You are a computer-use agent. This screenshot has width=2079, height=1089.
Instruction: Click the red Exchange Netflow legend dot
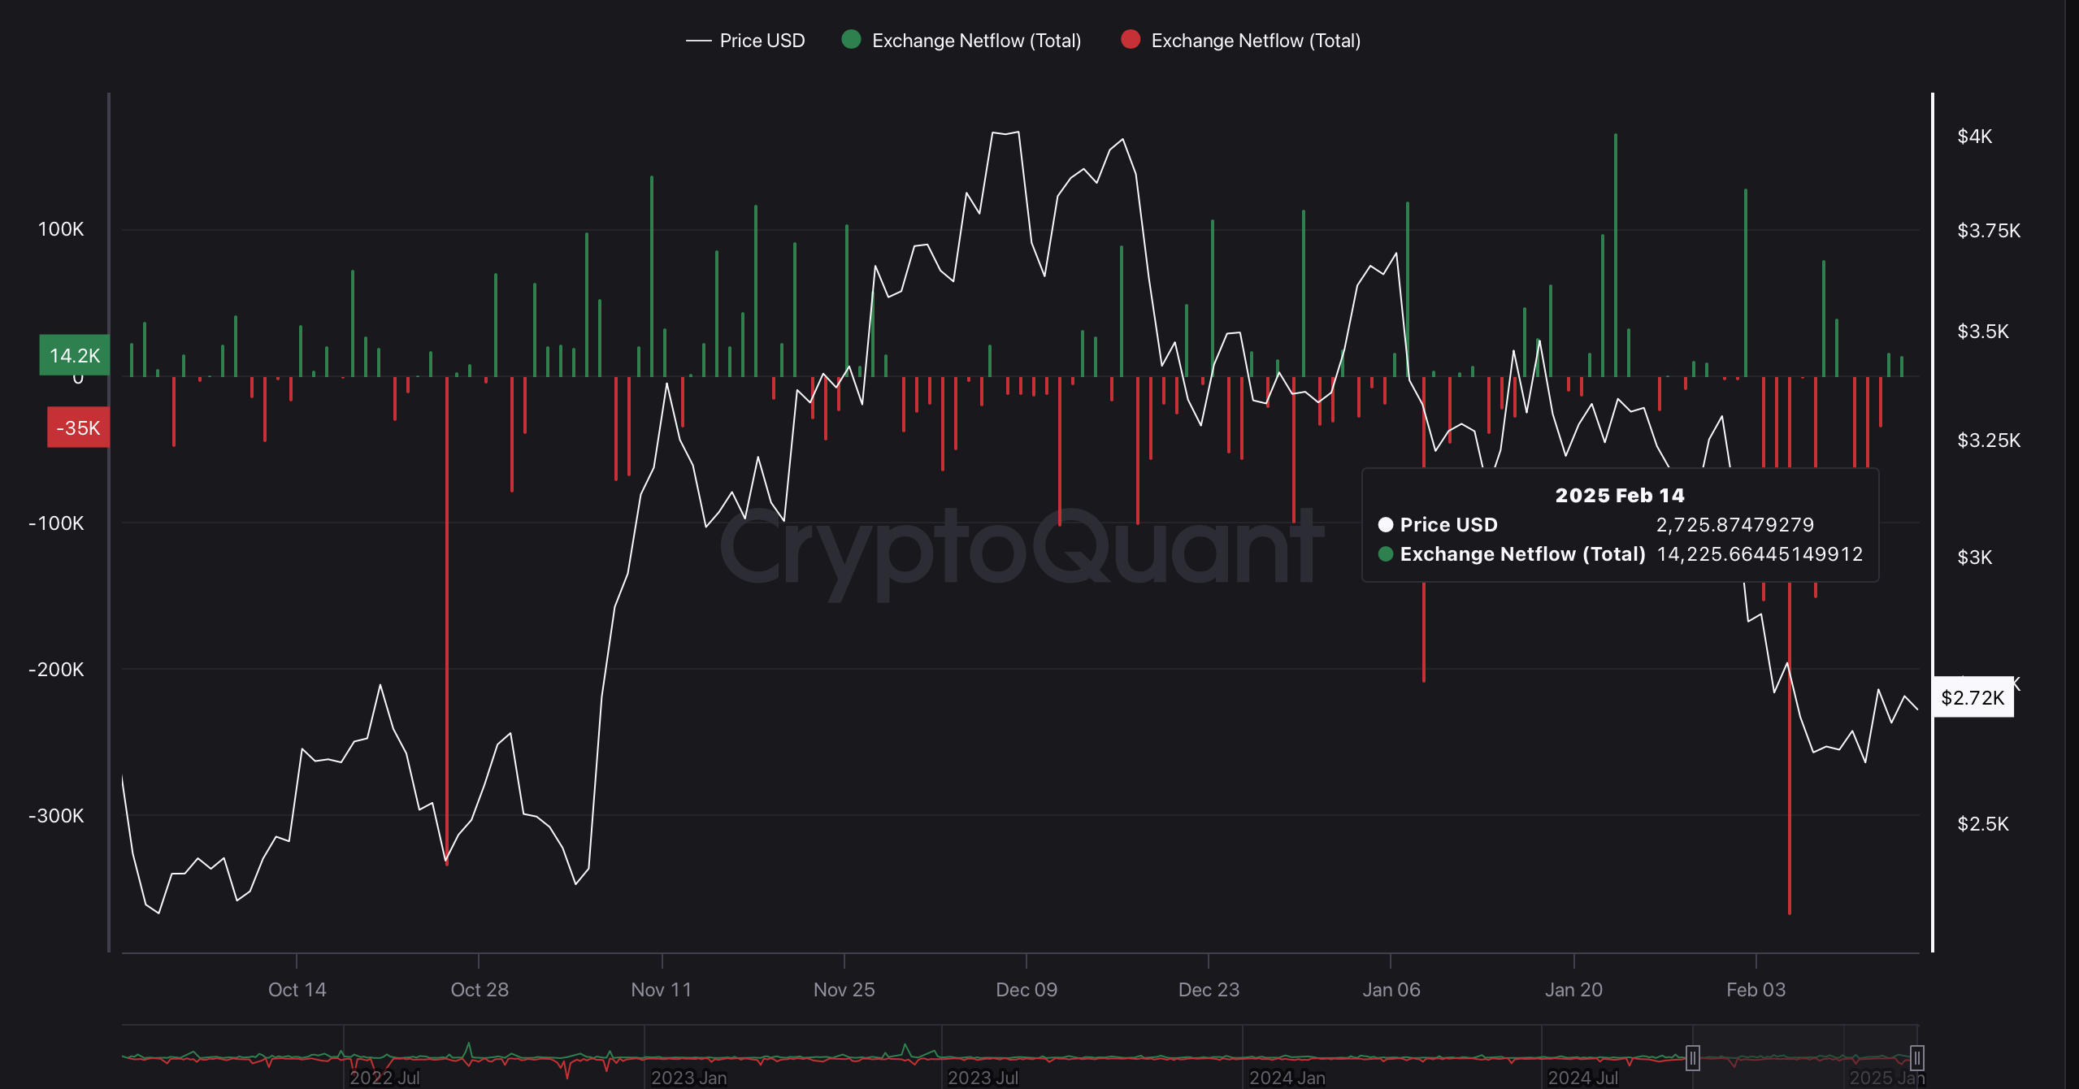point(1130,40)
